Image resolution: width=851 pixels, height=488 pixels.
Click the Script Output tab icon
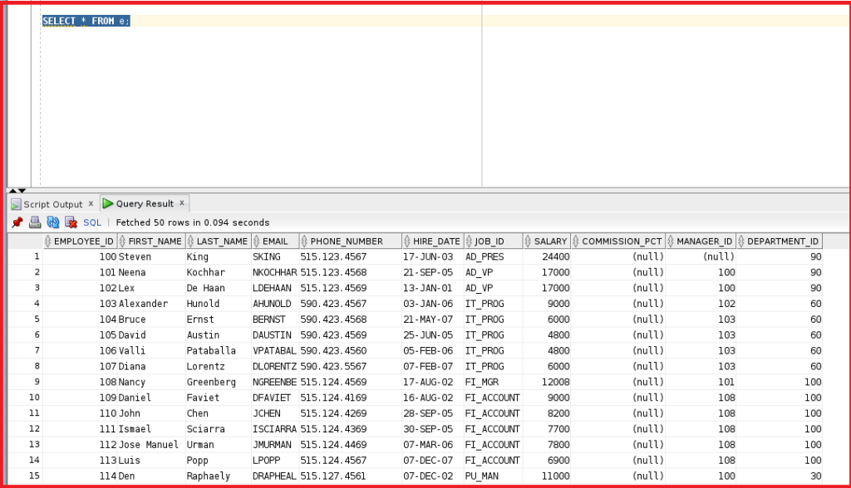click(15, 203)
